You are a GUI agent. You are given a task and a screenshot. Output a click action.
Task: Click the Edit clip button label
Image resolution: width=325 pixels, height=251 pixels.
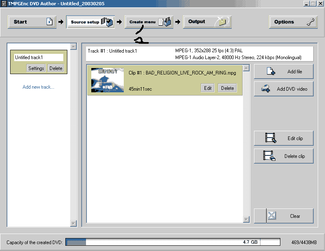click(295, 138)
